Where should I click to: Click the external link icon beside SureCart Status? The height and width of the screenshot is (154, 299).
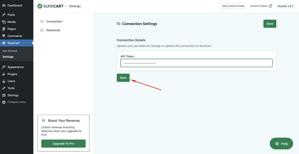[x=270, y=6]
